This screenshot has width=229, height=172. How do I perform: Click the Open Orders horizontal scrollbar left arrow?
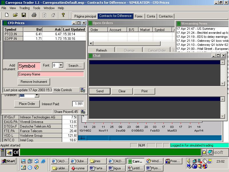coord(91,44)
